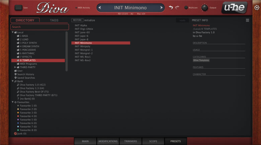Load the INIT Jupe-6 preset
The image size is (261, 145).
81,36
